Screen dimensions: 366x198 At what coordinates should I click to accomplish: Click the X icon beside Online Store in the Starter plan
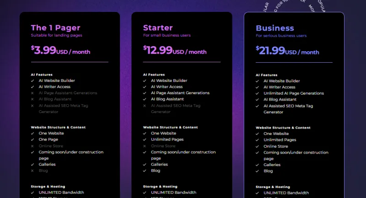145,146
